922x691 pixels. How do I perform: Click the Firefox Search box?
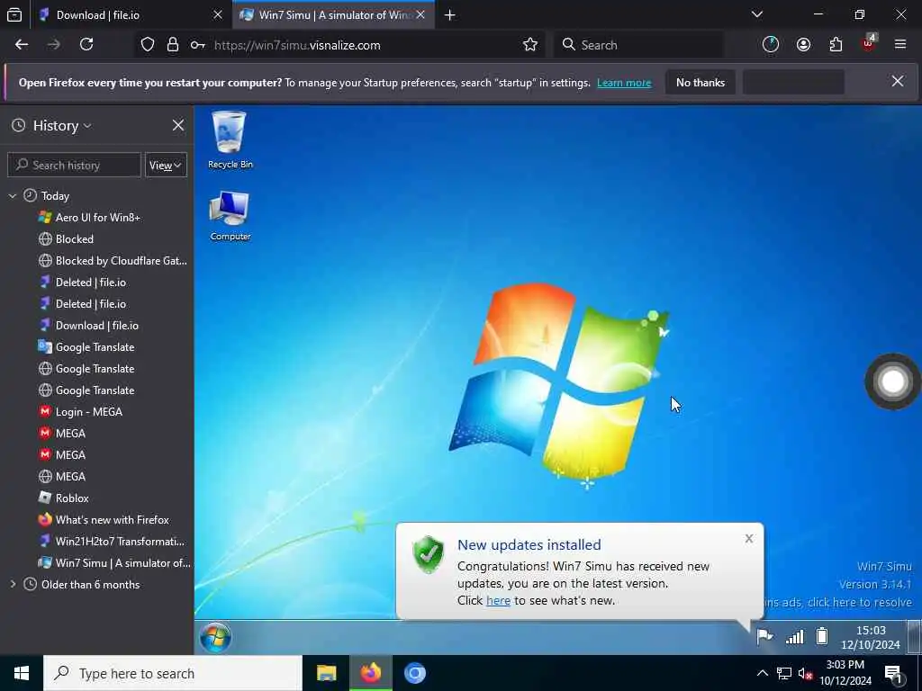click(x=638, y=45)
